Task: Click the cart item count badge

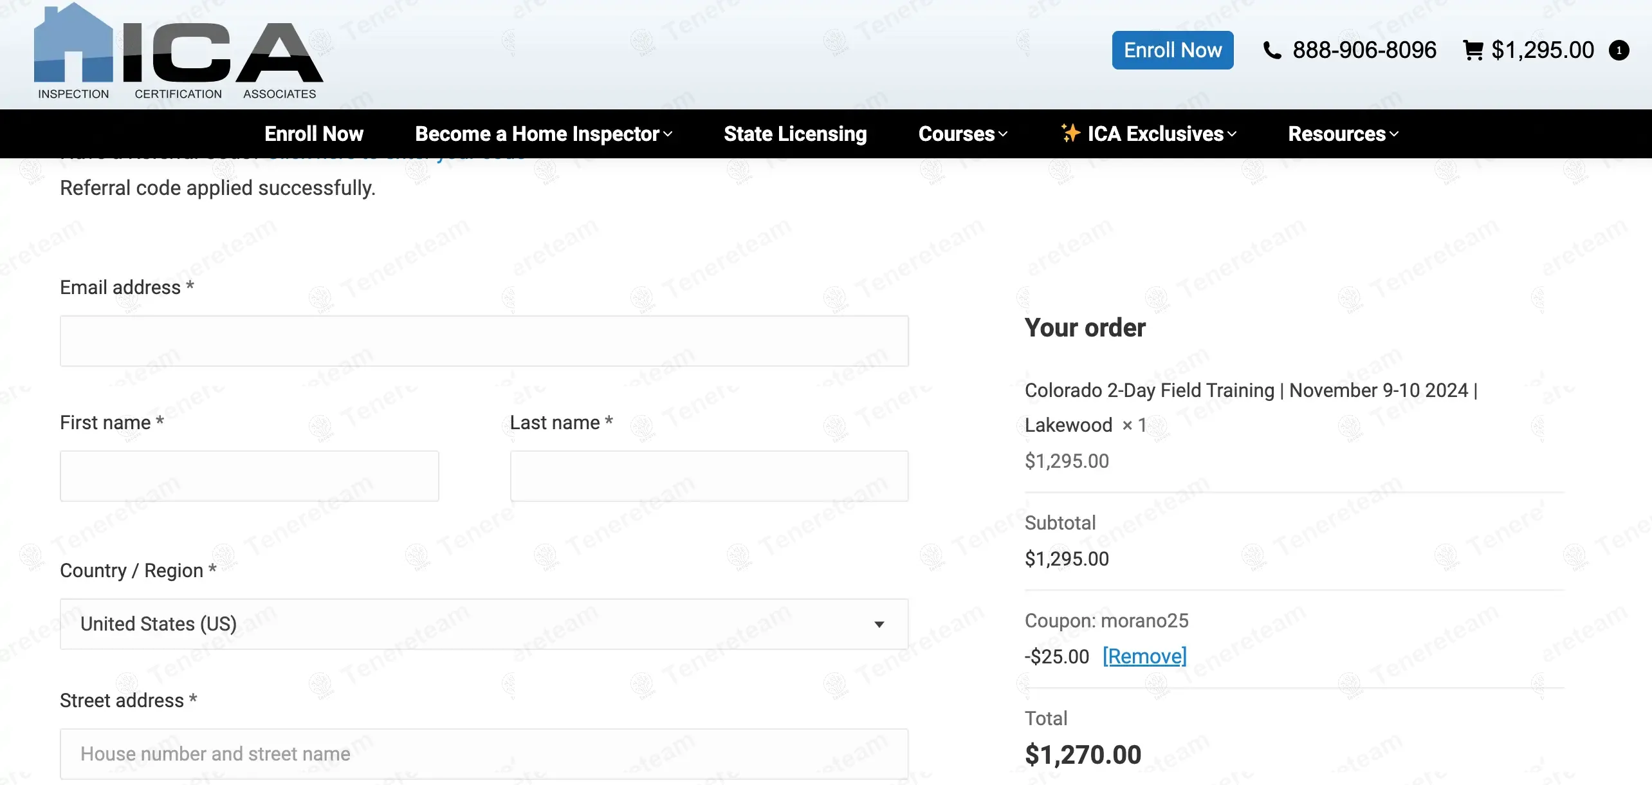Action: pyautogui.click(x=1619, y=50)
